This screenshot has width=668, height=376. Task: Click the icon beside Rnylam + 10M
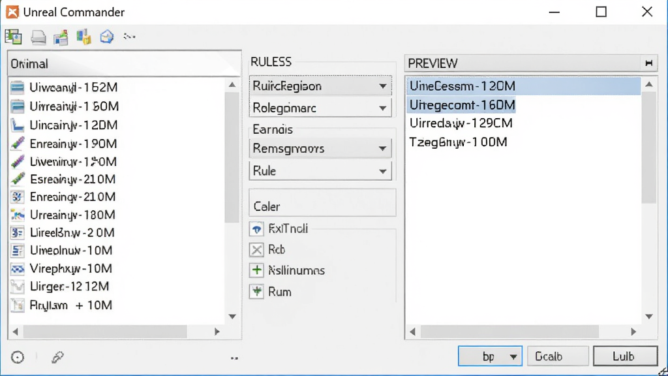18,305
